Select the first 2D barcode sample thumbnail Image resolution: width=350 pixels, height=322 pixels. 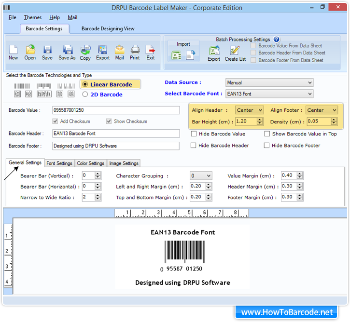(17, 94)
